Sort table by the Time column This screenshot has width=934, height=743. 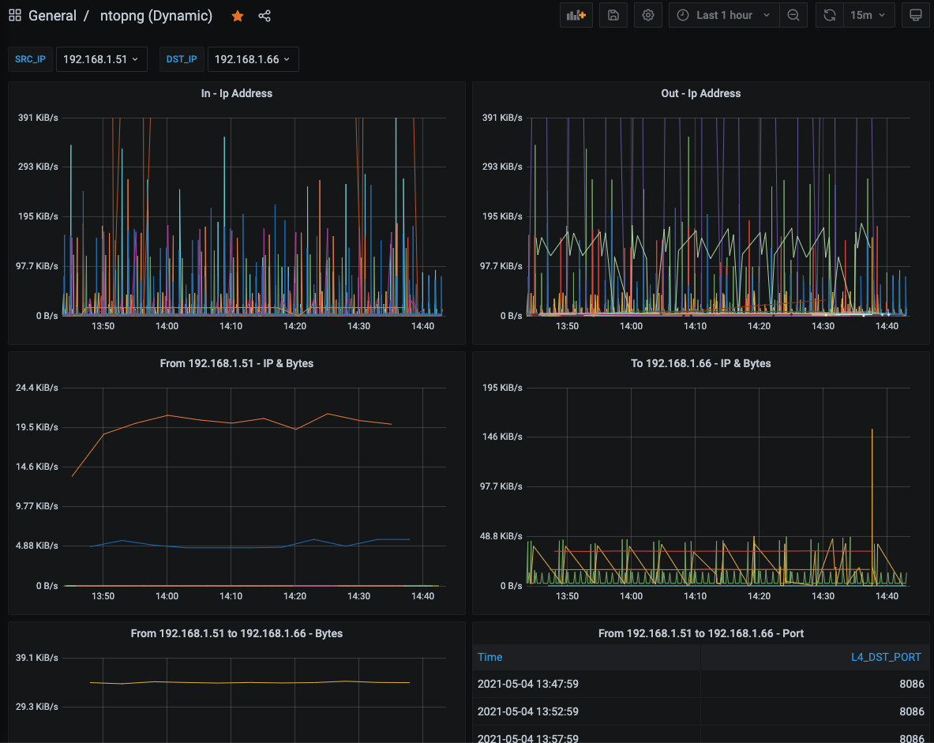[x=490, y=657]
